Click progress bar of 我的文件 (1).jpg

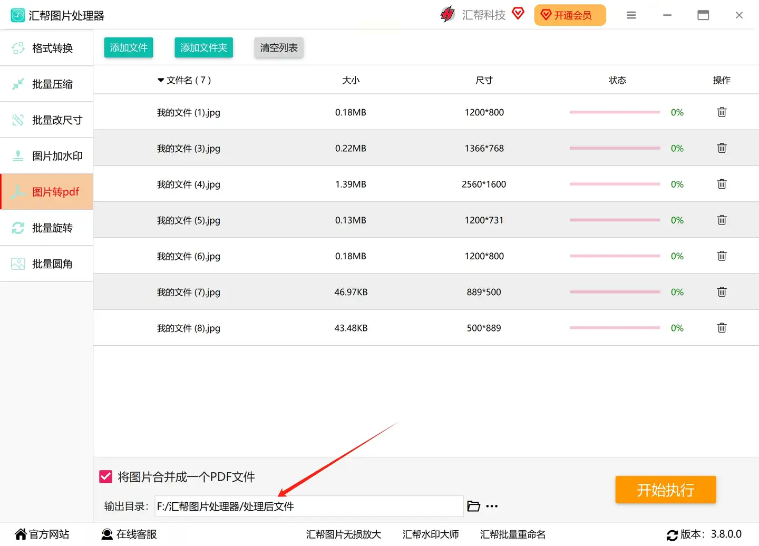click(x=615, y=112)
